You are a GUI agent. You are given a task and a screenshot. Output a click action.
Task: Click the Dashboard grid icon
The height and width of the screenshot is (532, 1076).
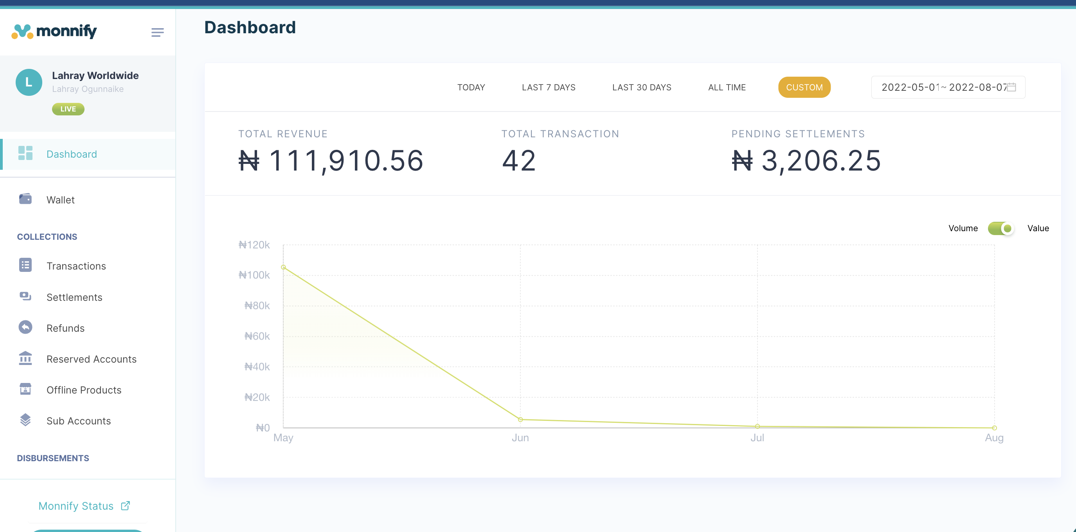(x=25, y=153)
